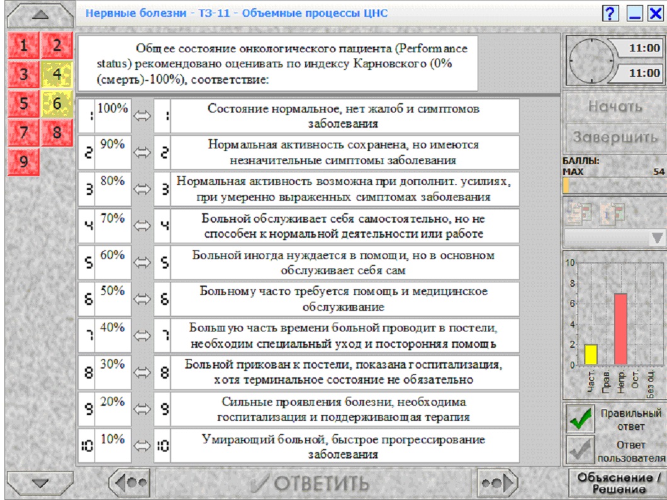Click match arrow next to 20%
Viewport: 667px width, 500px height.
tap(142, 409)
